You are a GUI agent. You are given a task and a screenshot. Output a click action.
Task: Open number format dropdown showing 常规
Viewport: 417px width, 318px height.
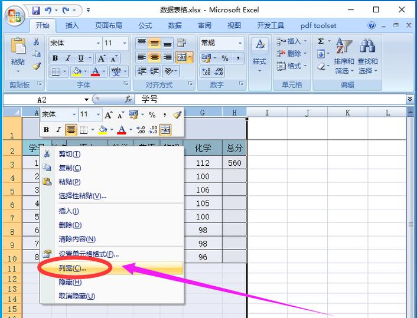coord(240,43)
